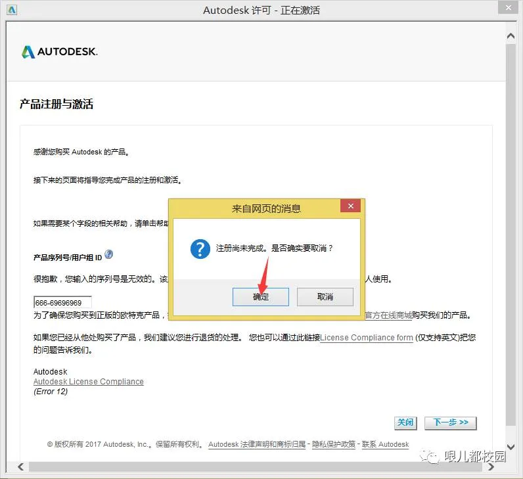
Task: Click the serial number field 666-69696969
Action: [x=62, y=302]
